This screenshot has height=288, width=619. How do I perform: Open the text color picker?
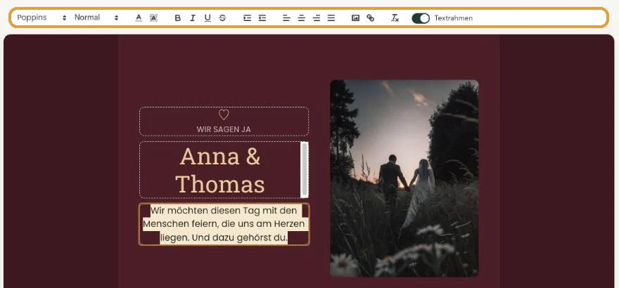[139, 18]
